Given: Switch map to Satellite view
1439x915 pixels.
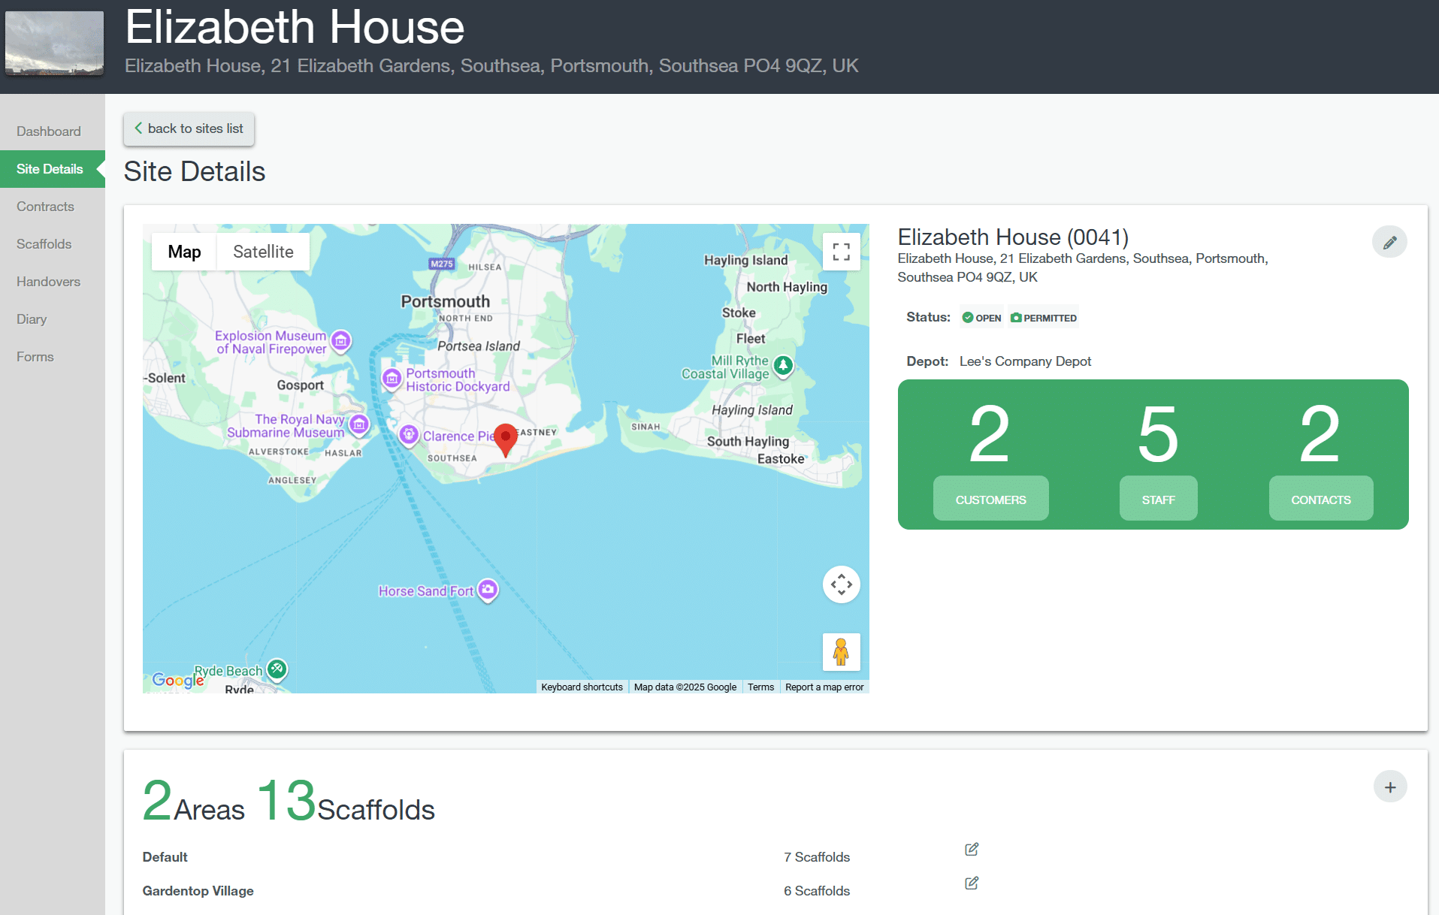Looking at the screenshot, I should click(263, 252).
